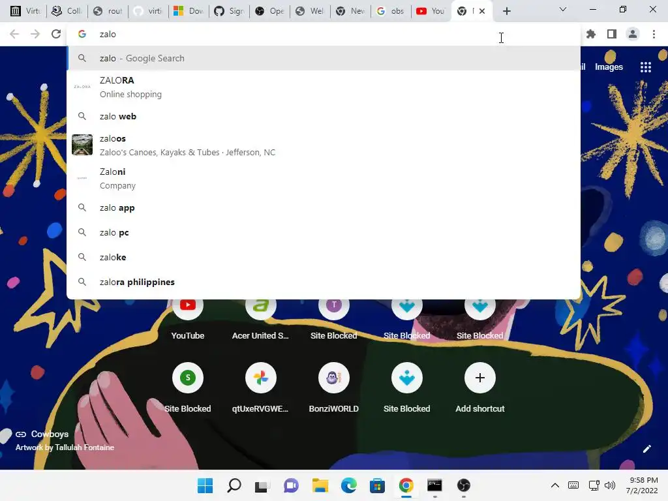The image size is (668, 501).
Task: Open volume control in tray
Action: coord(610,485)
